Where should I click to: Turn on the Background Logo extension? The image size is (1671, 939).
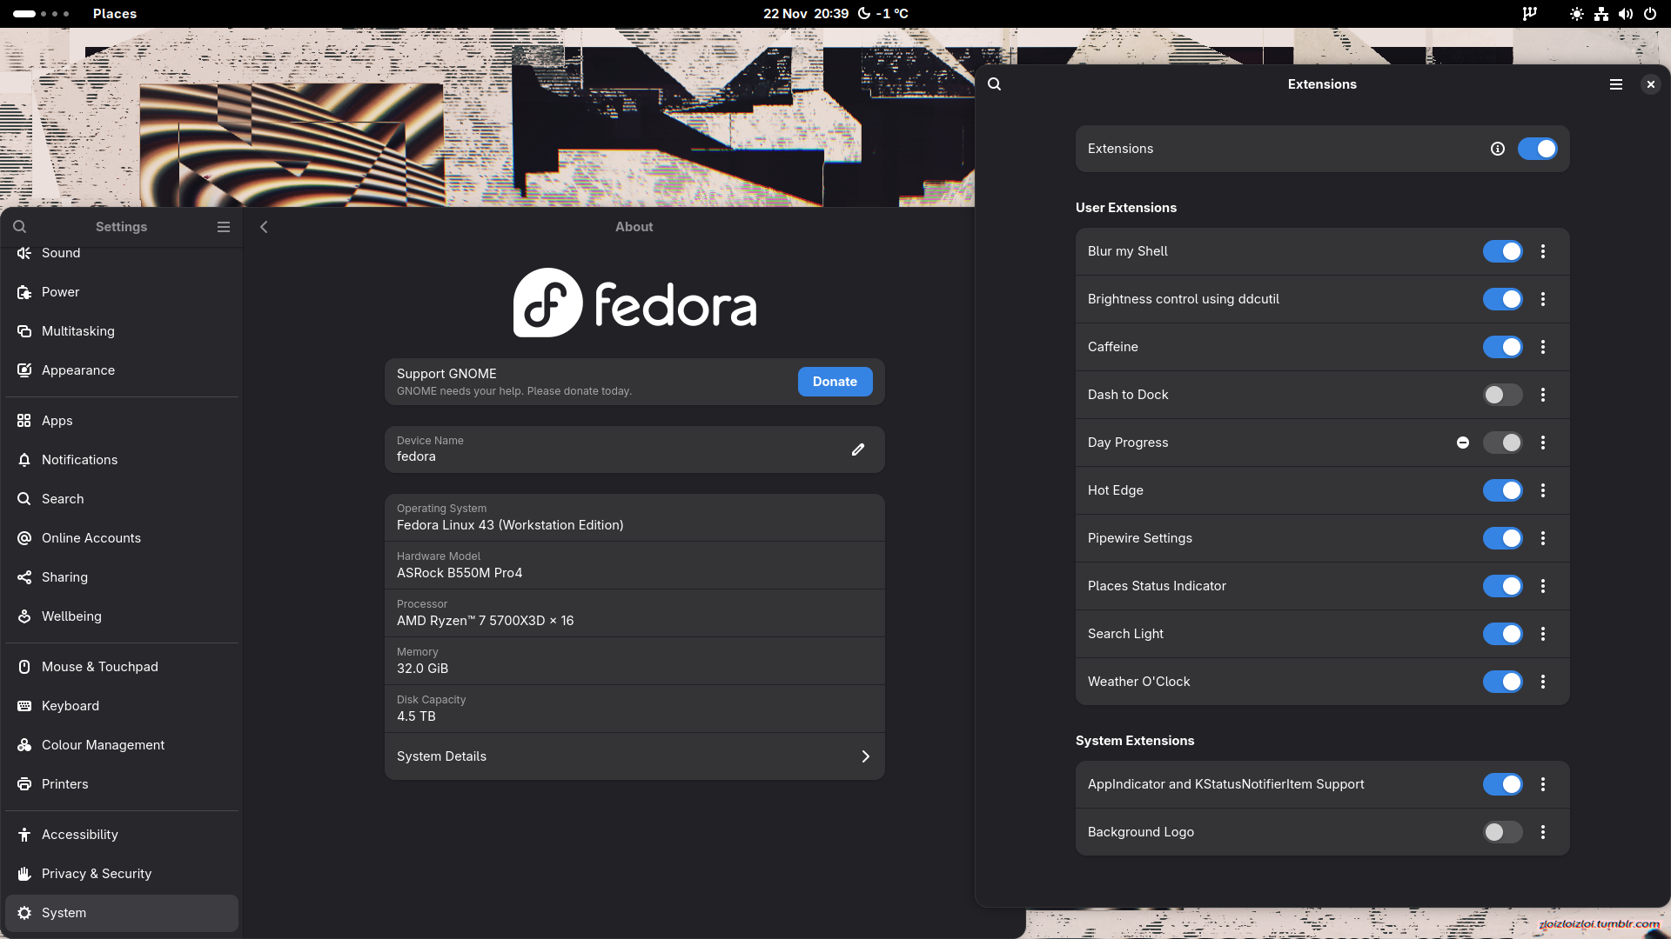pos(1502,832)
